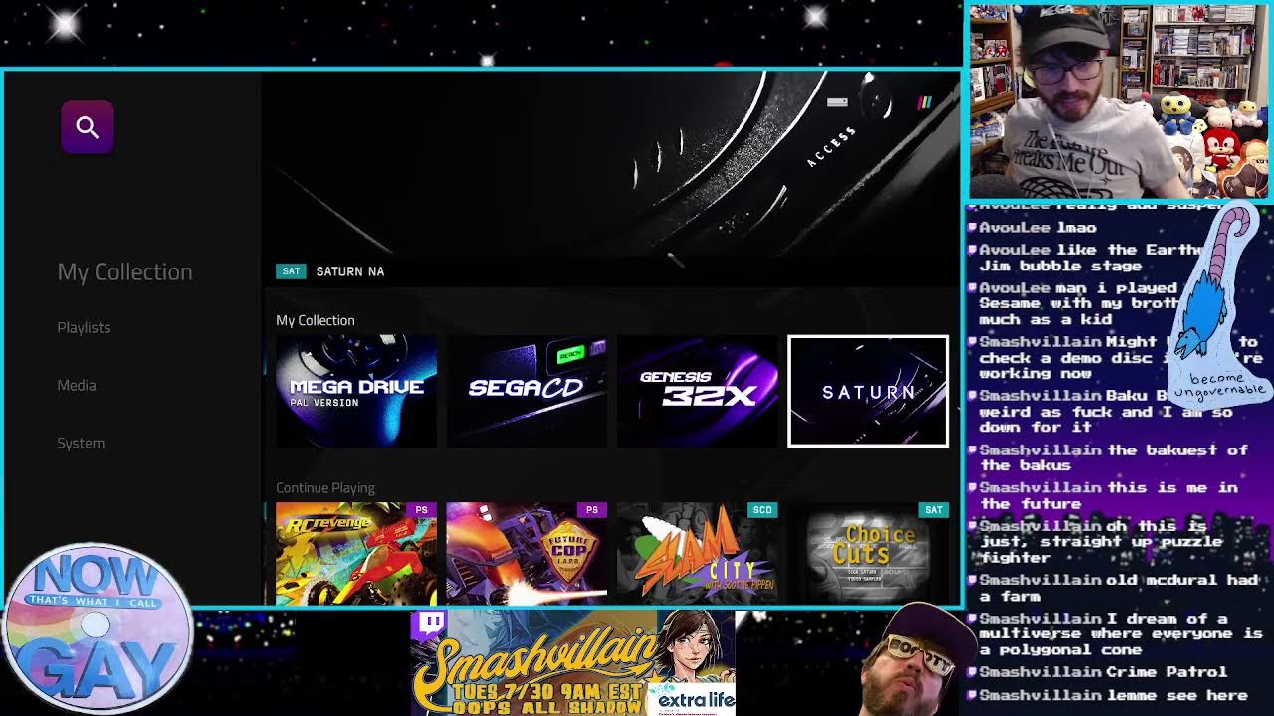Open the System menu item
This screenshot has width=1274, height=716.
pos(81,443)
